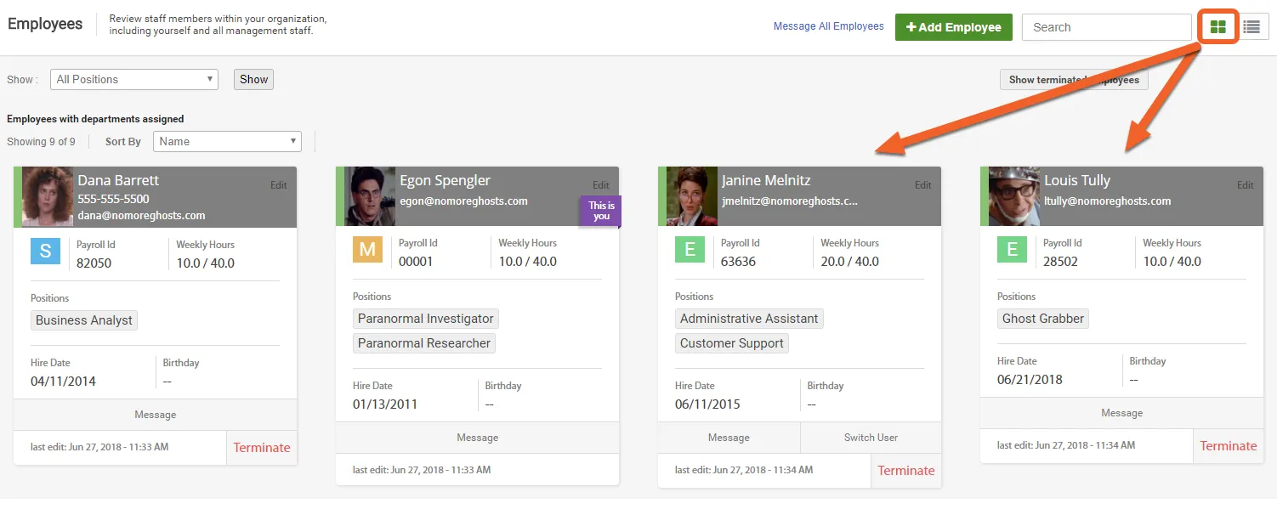
Task: Click the Add Employee button
Action: tap(954, 27)
